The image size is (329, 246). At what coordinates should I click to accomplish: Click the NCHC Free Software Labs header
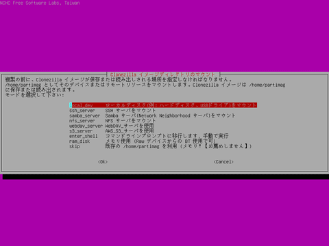click(x=40, y=3)
